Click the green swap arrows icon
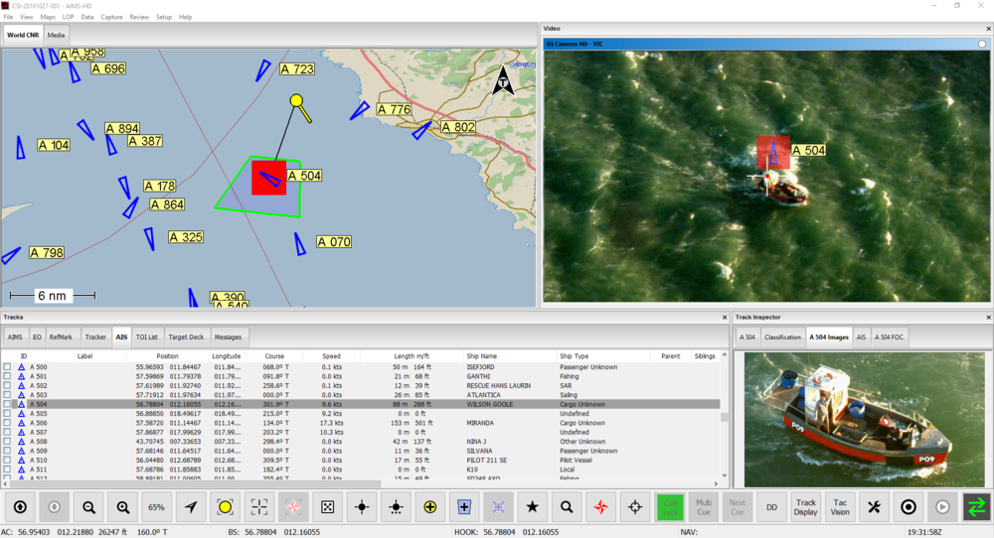994x538 pixels. [x=977, y=507]
